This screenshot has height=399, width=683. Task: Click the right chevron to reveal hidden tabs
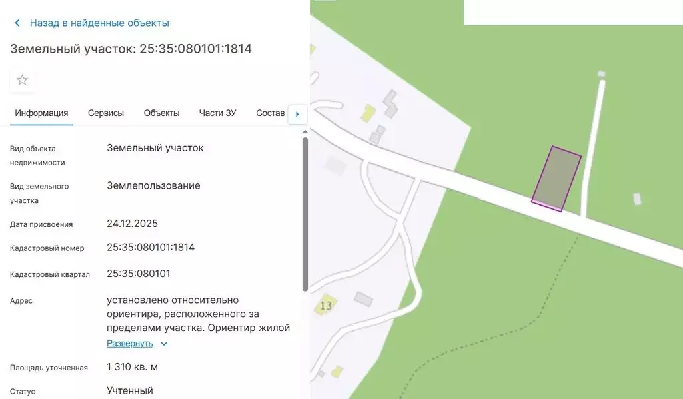tap(298, 113)
